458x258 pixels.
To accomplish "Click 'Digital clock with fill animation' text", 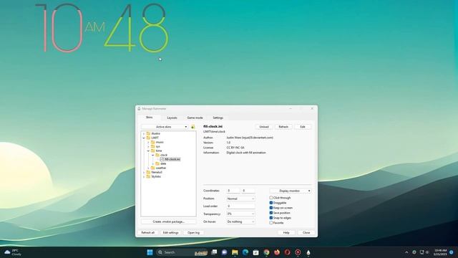I will 246,153.
